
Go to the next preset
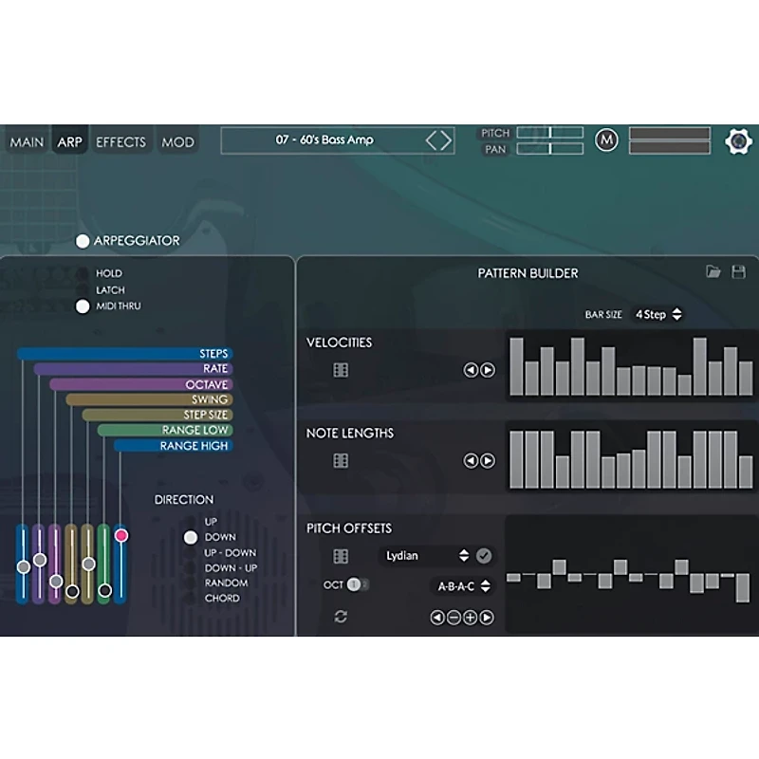click(x=446, y=140)
